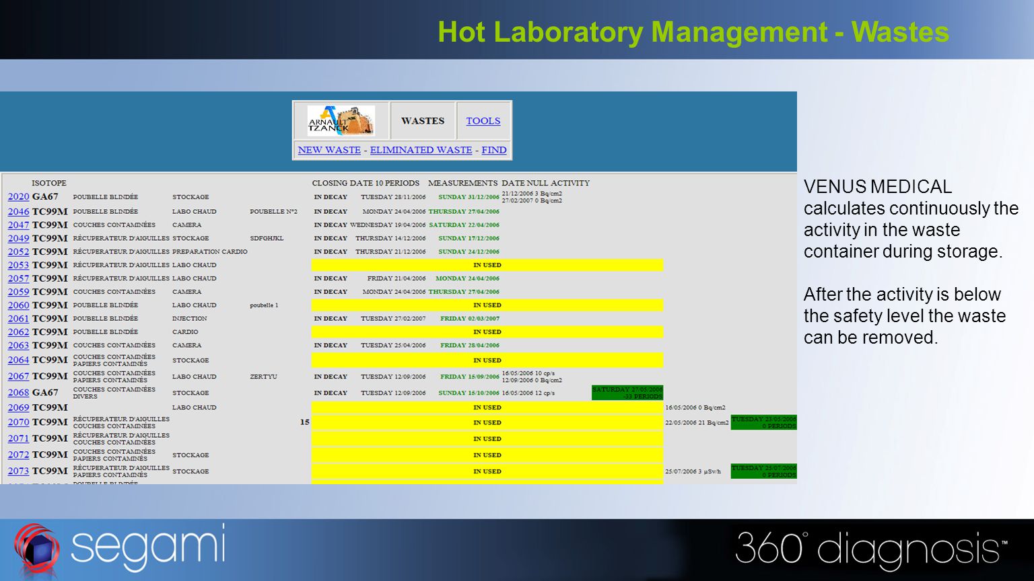The width and height of the screenshot is (1034, 581).
Task: Open the TOOLS link
Action: point(483,121)
